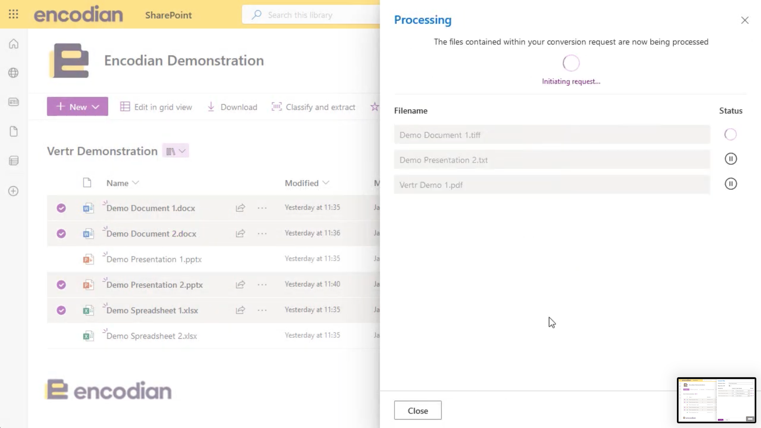The height and width of the screenshot is (428, 761).
Task: Click the Yesterday at 11:40 modified value
Action: 312,284
